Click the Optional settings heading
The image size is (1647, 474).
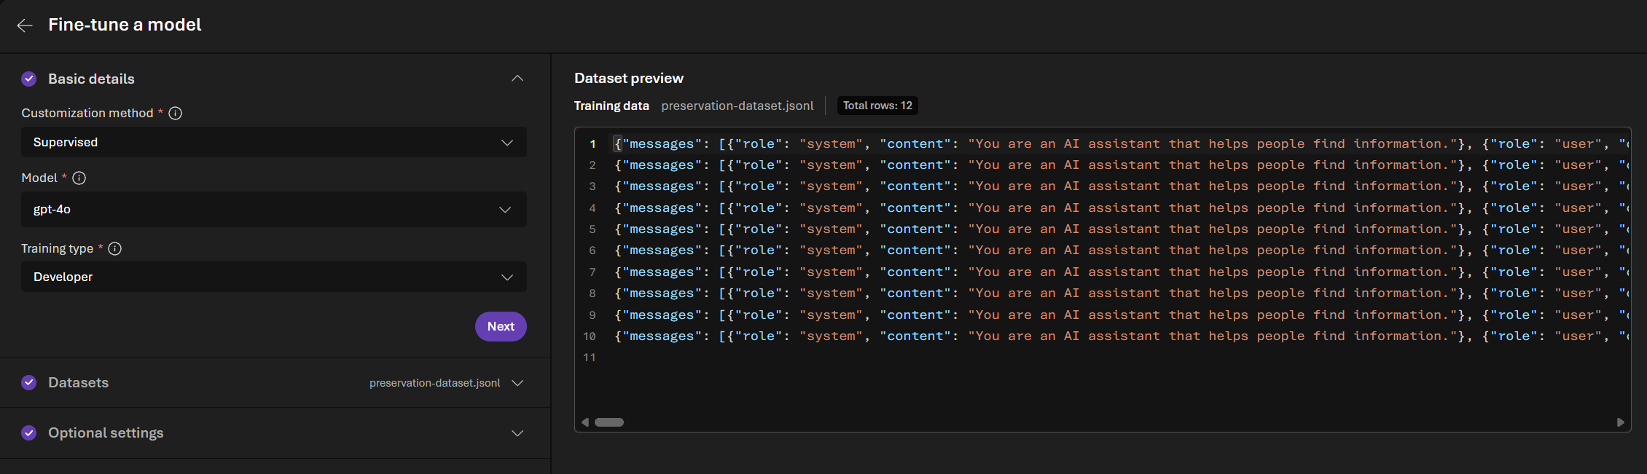point(106,432)
